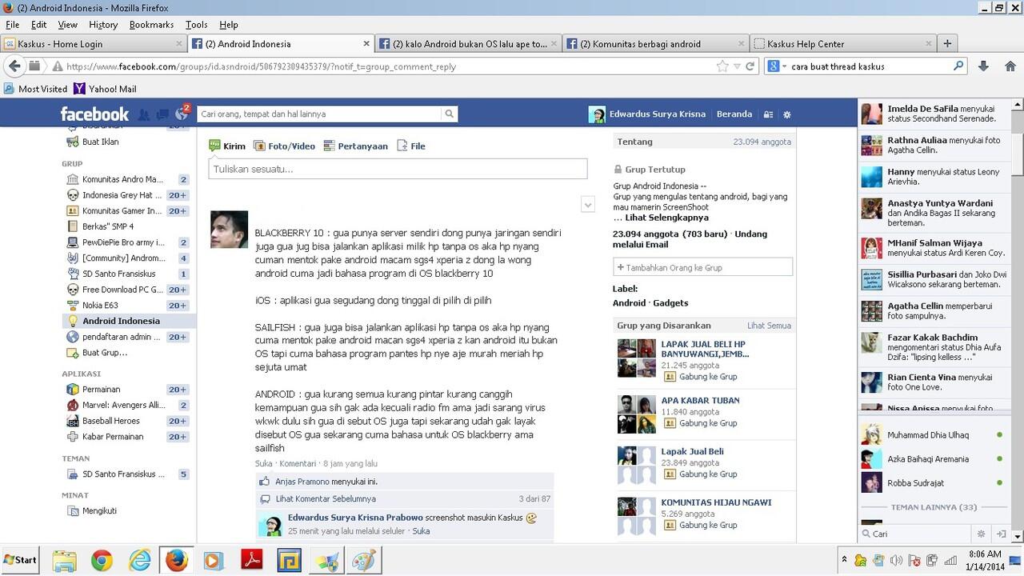The height and width of the screenshot is (576, 1024).
Task: Open the Bookmarks menu
Action: pyautogui.click(x=151, y=25)
